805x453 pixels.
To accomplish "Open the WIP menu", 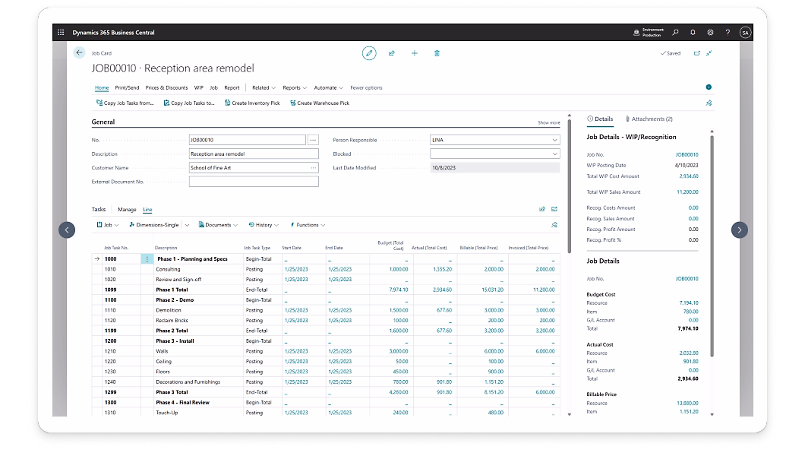I will pos(199,88).
